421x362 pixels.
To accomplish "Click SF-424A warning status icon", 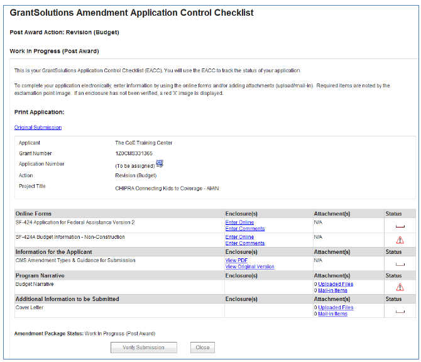I will click(x=400, y=239).
